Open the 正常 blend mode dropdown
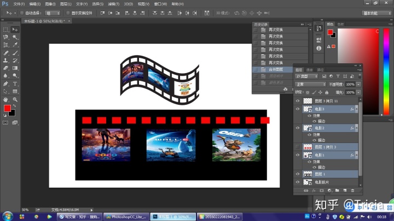 [x=311, y=85]
